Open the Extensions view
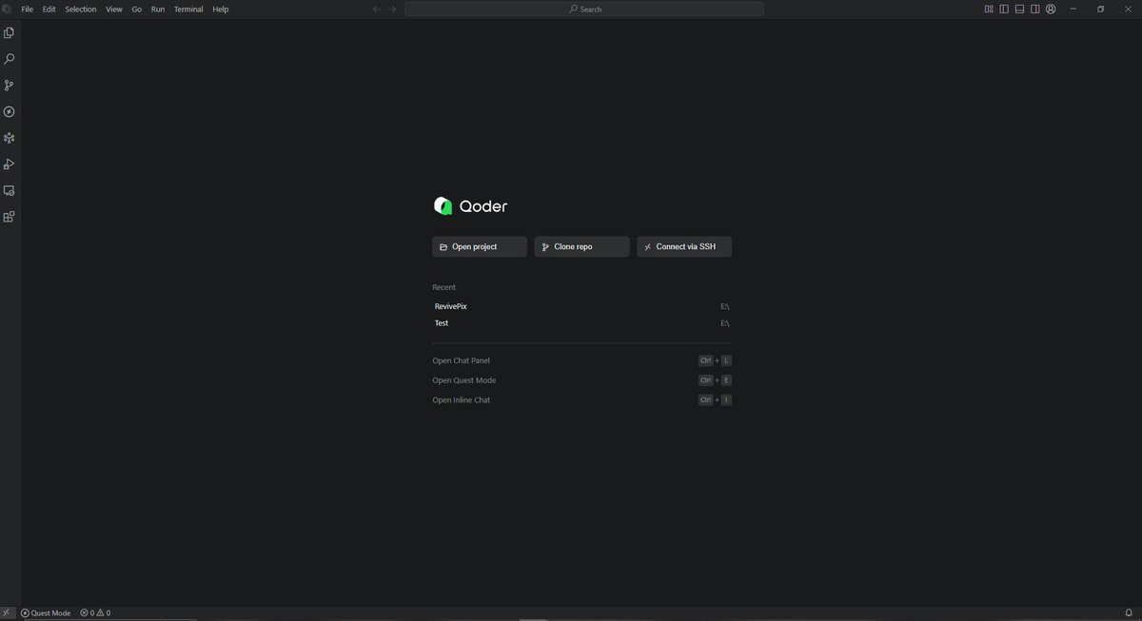This screenshot has width=1142, height=621. pyautogui.click(x=10, y=217)
